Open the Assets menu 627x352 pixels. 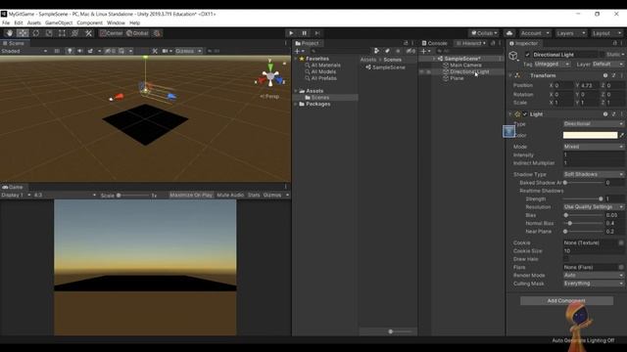click(x=34, y=22)
